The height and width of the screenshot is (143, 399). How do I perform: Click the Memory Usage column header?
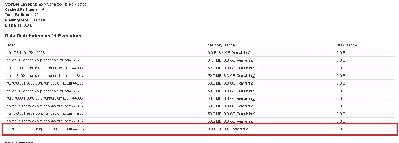click(x=221, y=45)
